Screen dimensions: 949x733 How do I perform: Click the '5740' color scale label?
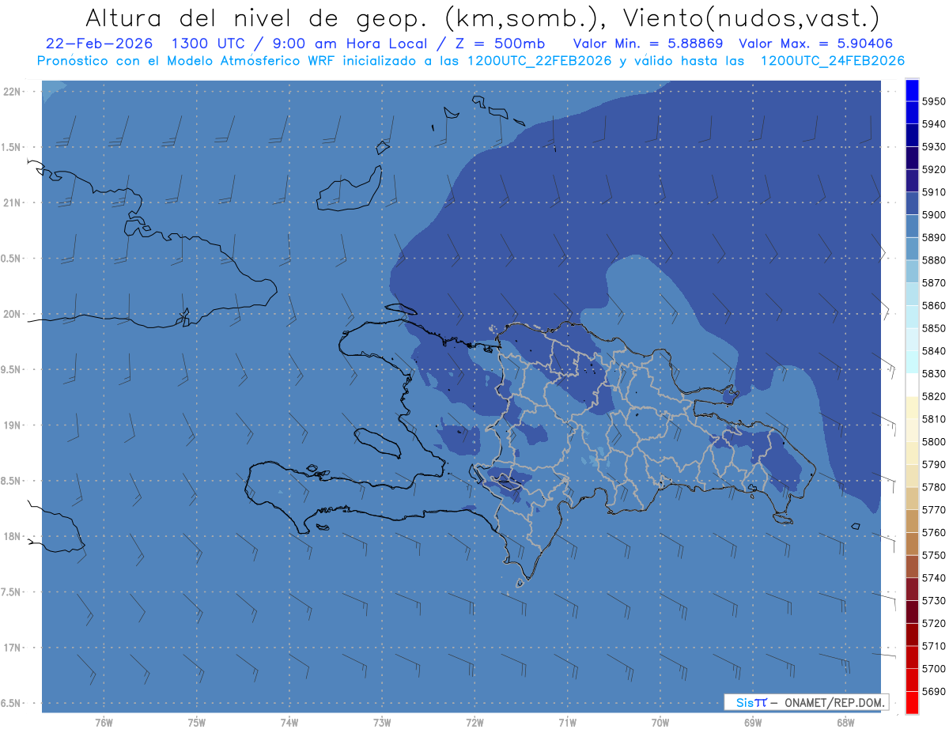coord(933,578)
